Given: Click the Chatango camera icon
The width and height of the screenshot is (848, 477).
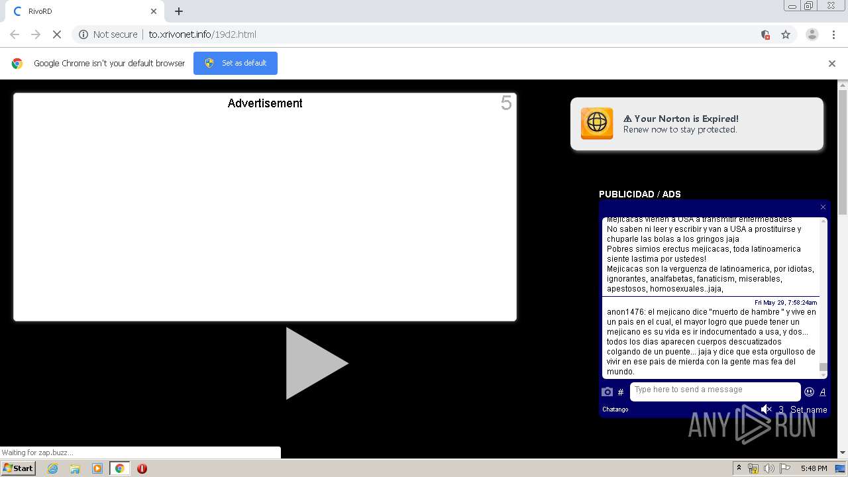Looking at the screenshot, I should 607,392.
